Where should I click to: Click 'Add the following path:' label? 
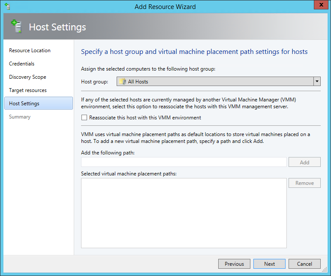[108, 152]
